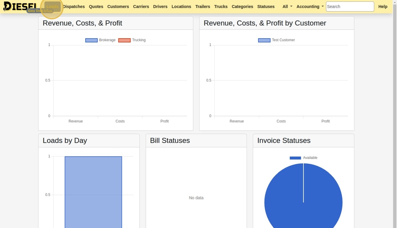Click the 'Bill Statuses' heading

click(x=170, y=141)
